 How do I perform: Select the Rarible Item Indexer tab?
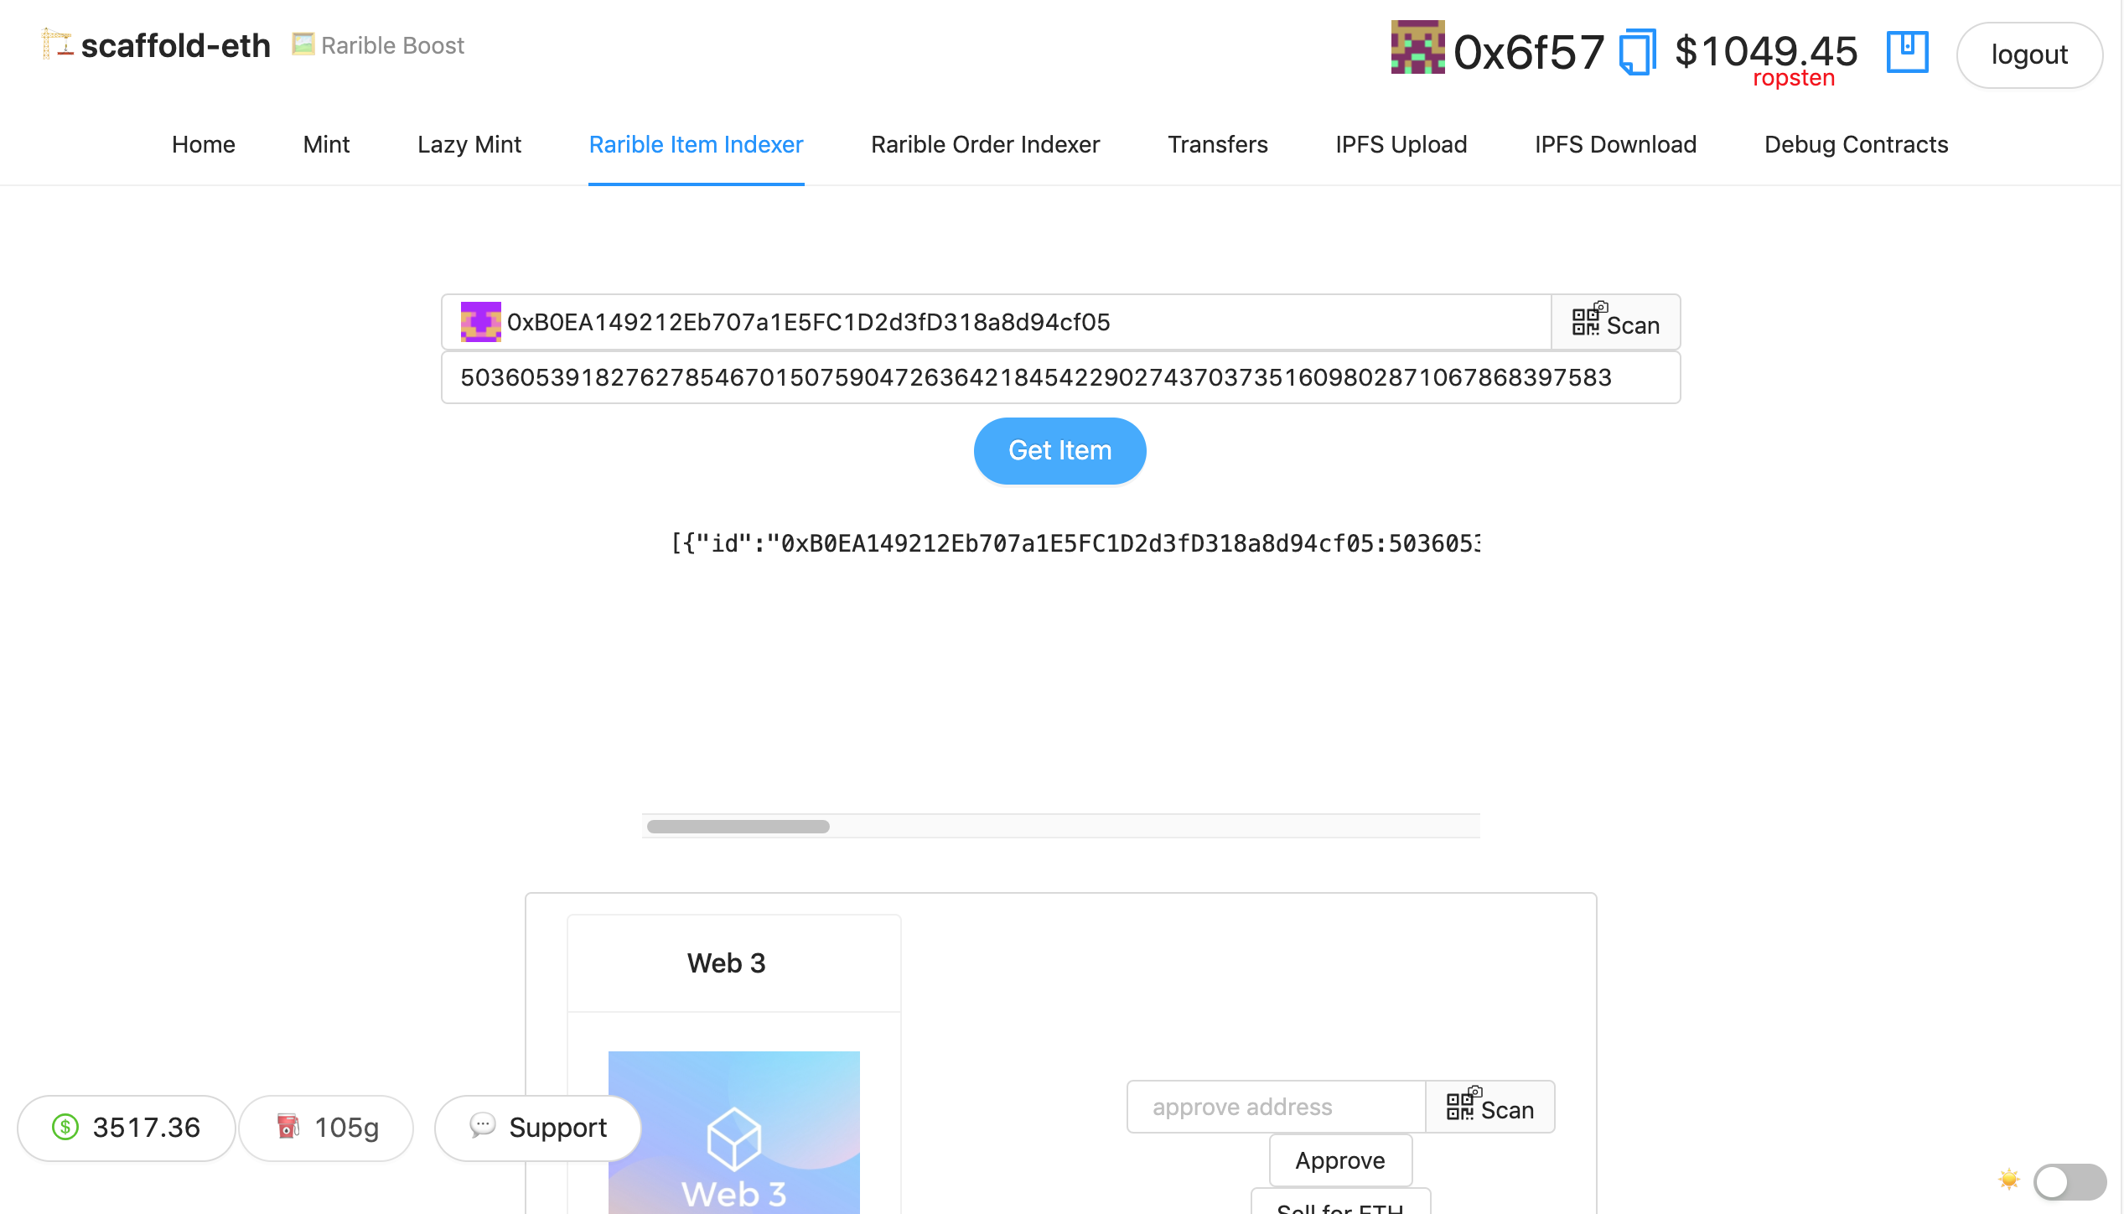pyautogui.click(x=696, y=143)
